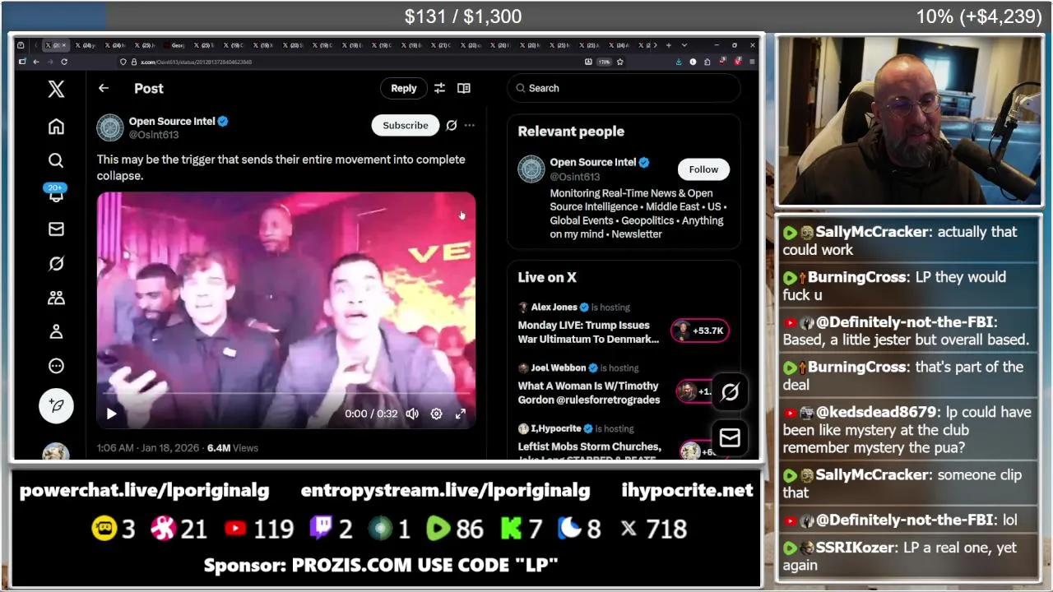Screen dimensions: 1053x592
Task: Click the 6.4M Views count
Action: coord(233,448)
